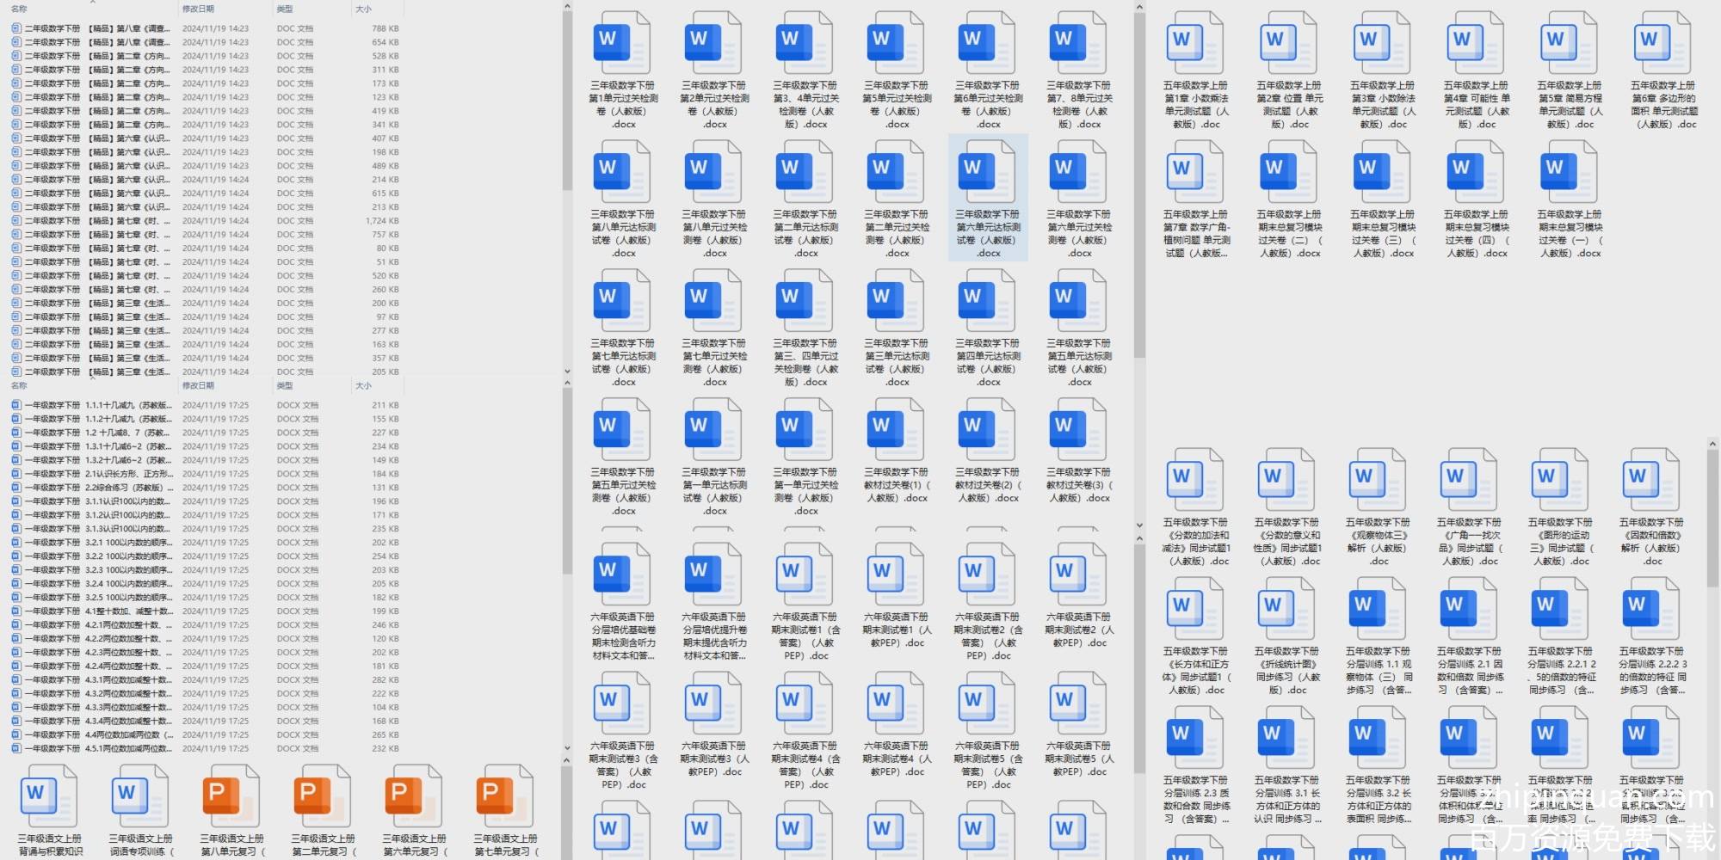The width and height of the screenshot is (1721, 860).
Task: Select 五年级数学上册 第1章 小数乘法 document icon
Action: point(1195,43)
